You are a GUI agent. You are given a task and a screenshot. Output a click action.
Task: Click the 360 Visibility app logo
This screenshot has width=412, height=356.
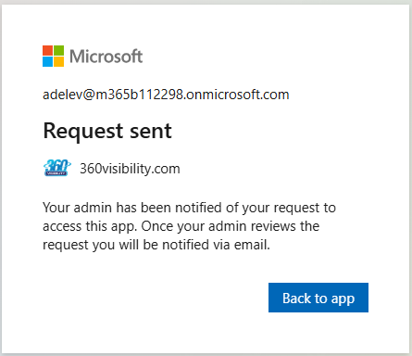coord(57,168)
